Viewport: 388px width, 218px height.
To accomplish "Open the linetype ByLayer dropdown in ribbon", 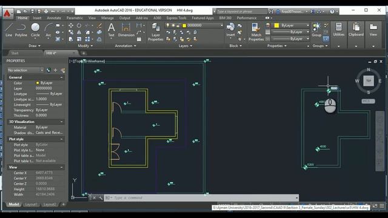I will (x=290, y=39).
